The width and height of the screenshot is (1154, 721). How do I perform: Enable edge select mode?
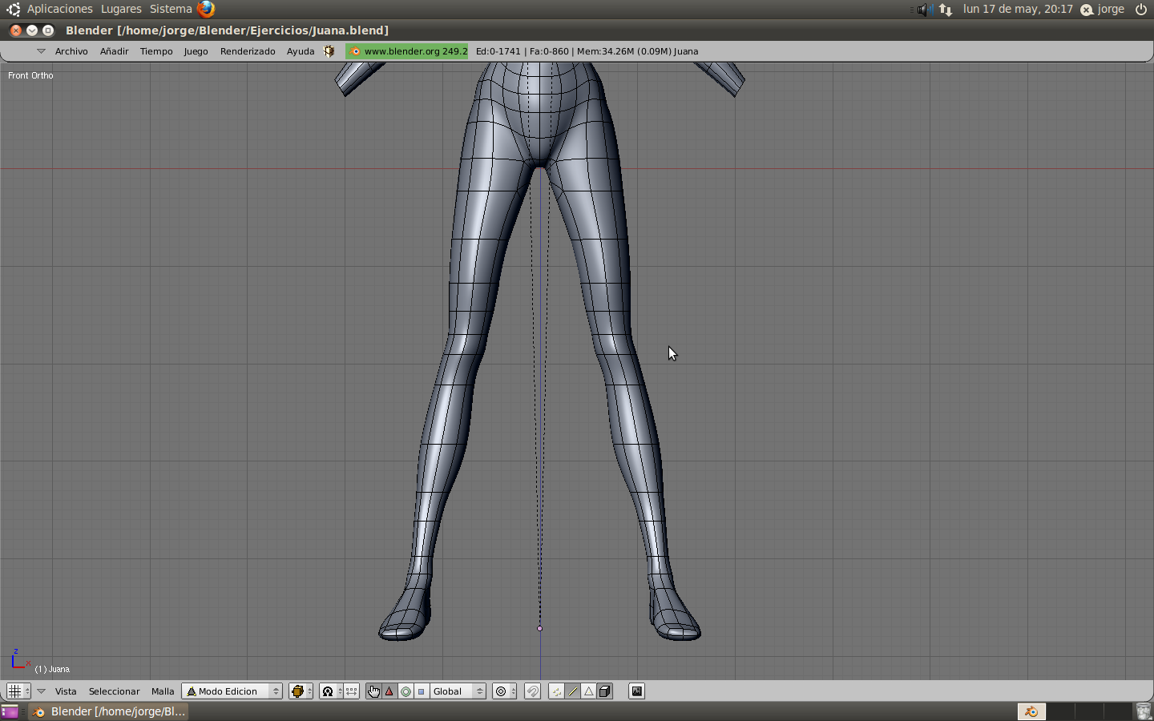(572, 691)
